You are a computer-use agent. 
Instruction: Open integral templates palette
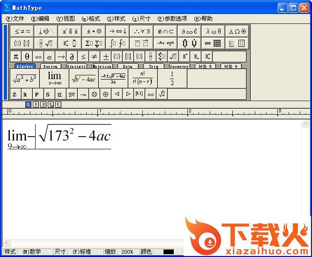tap(118, 43)
